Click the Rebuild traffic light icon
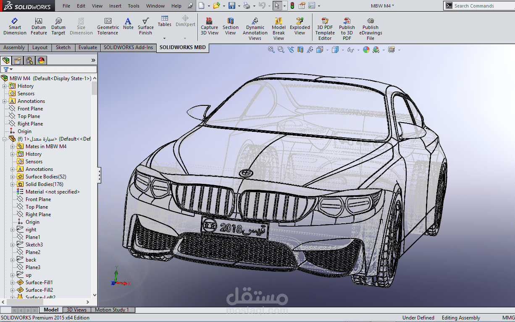The height and width of the screenshot is (322, 515). coord(292,6)
